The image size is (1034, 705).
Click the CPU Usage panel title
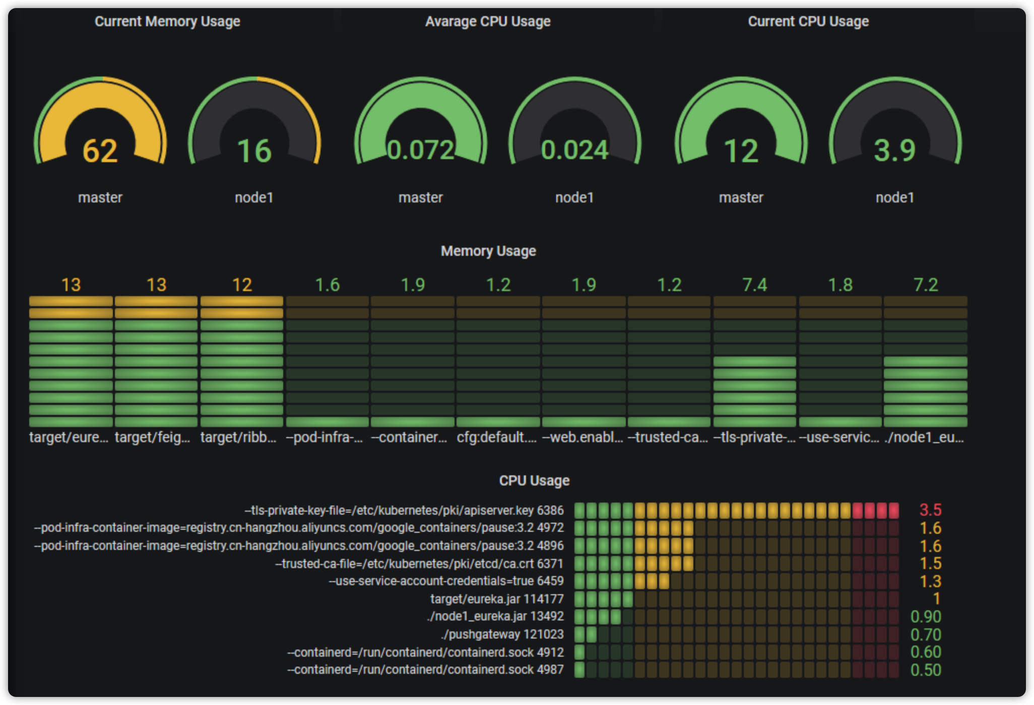534,480
